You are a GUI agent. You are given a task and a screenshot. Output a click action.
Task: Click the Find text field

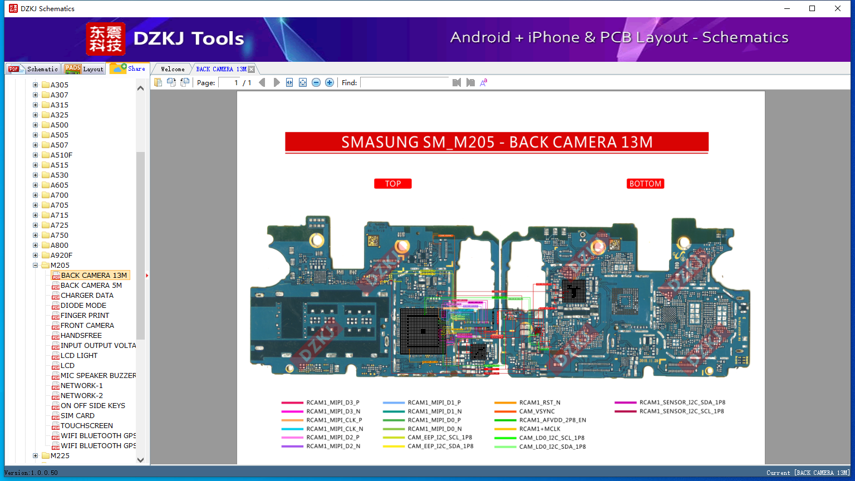(x=405, y=82)
